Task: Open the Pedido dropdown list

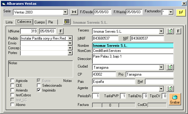Action: (70, 38)
